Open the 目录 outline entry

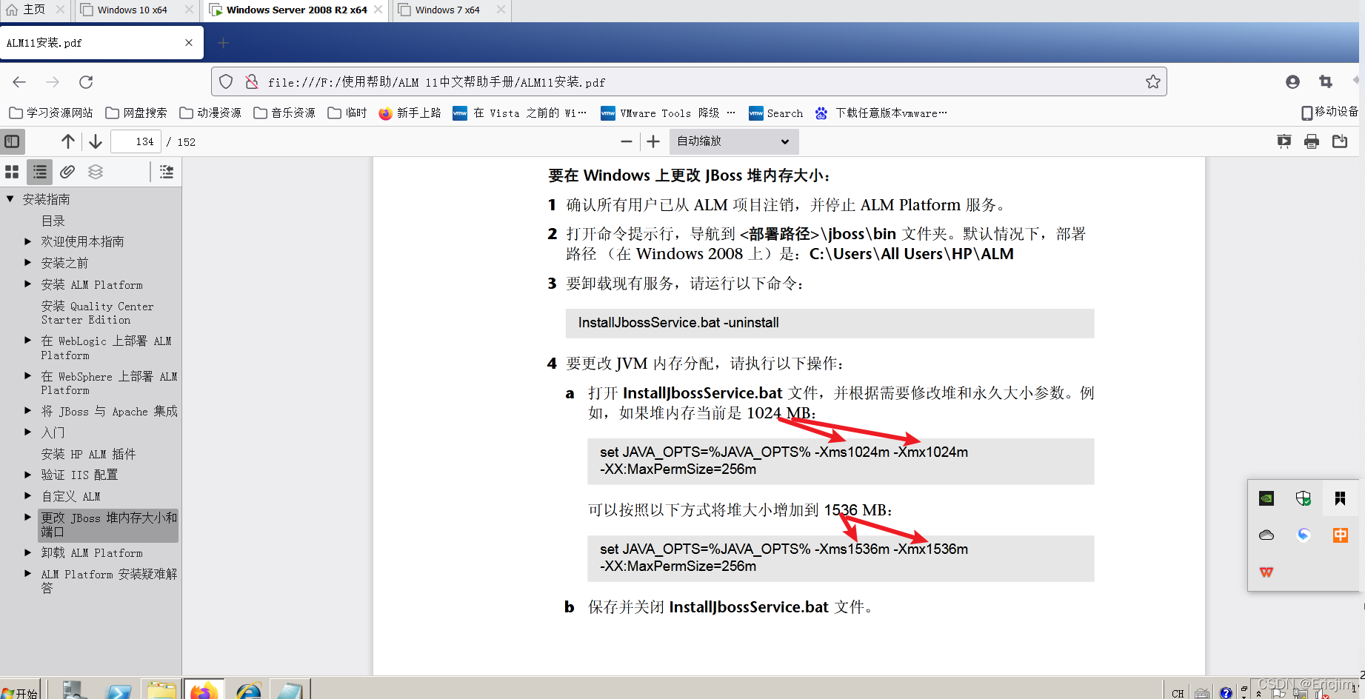point(53,221)
